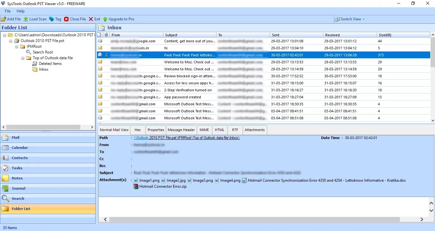Open attachment Image1.png
This screenshot has width=435, height=231.
147,180
